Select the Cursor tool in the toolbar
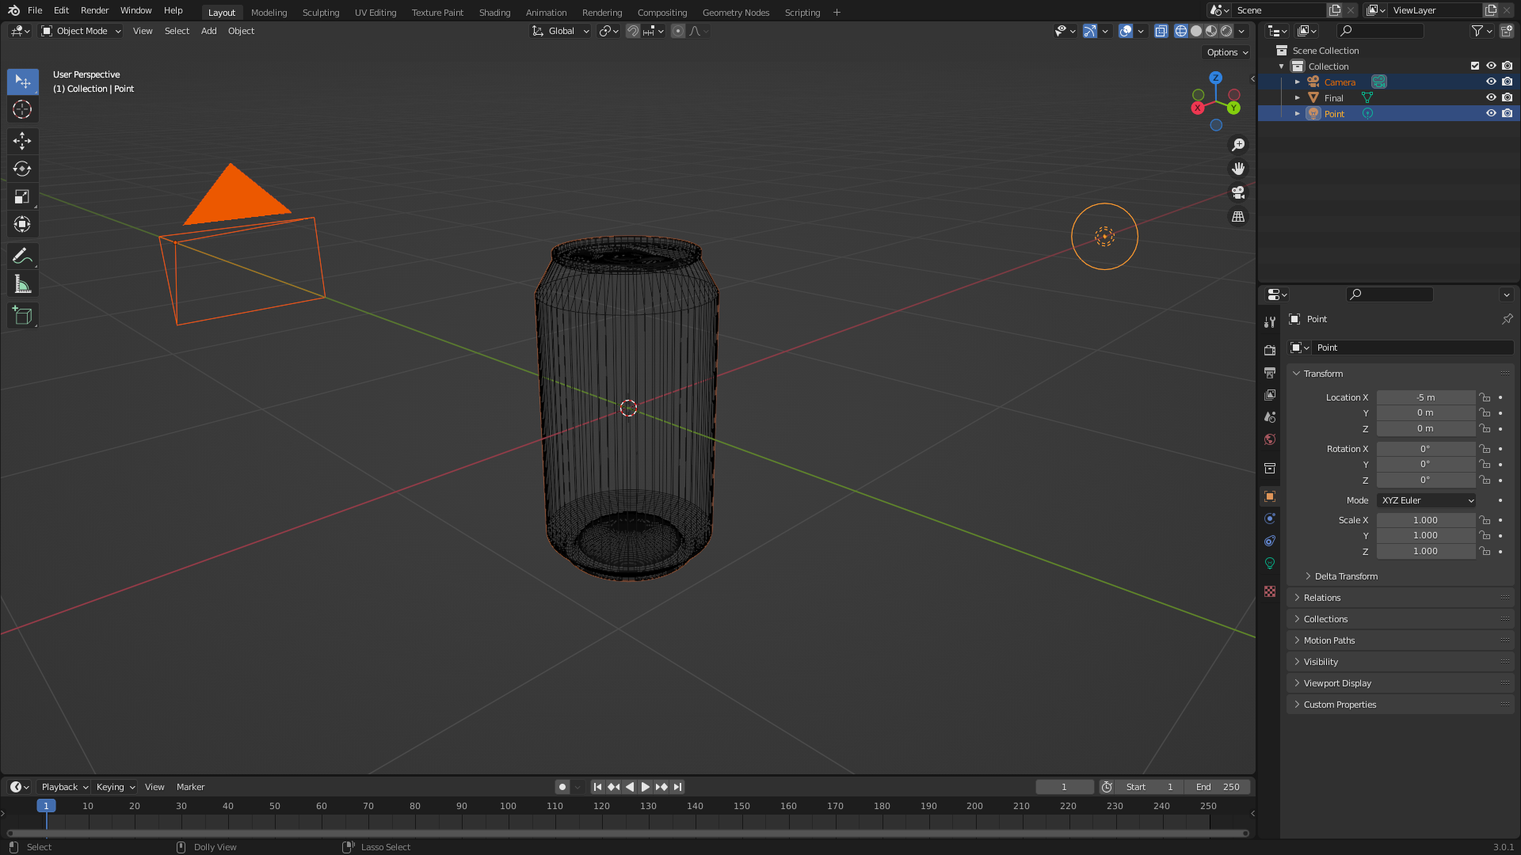 [22, 109]
